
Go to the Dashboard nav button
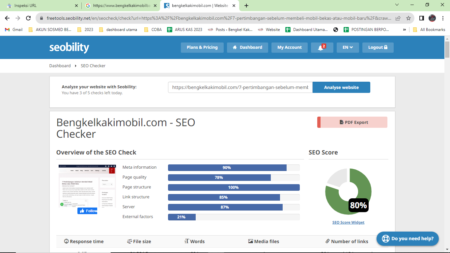point(247,47)
